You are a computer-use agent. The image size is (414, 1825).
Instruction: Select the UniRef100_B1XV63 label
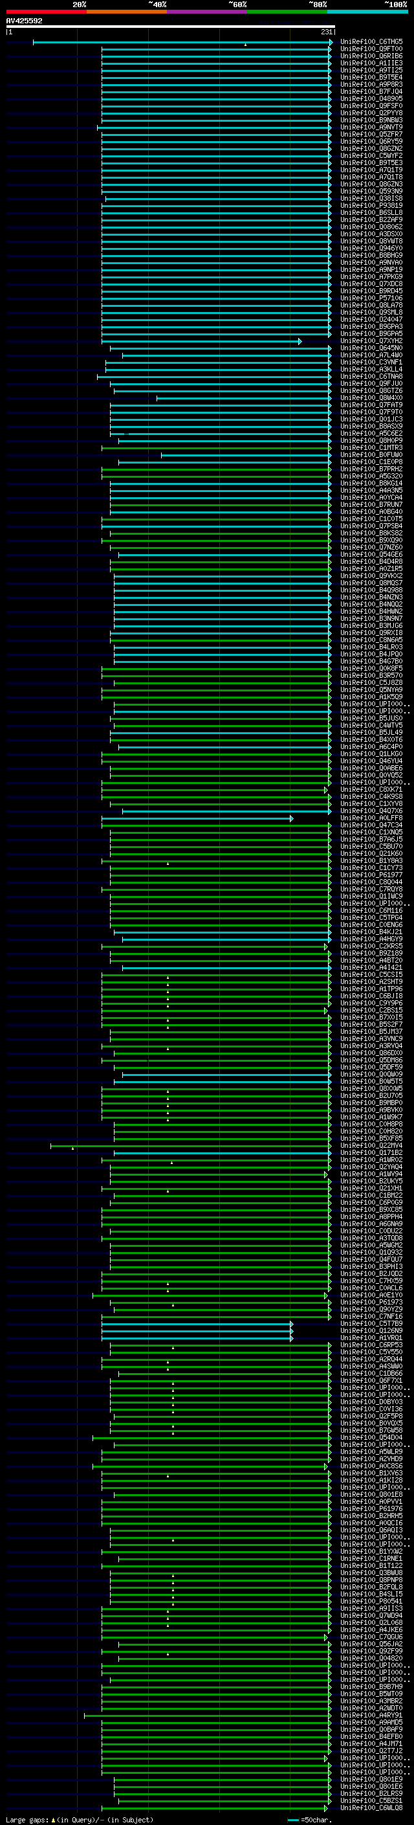pyautogui.click(x=371, y=1473)
